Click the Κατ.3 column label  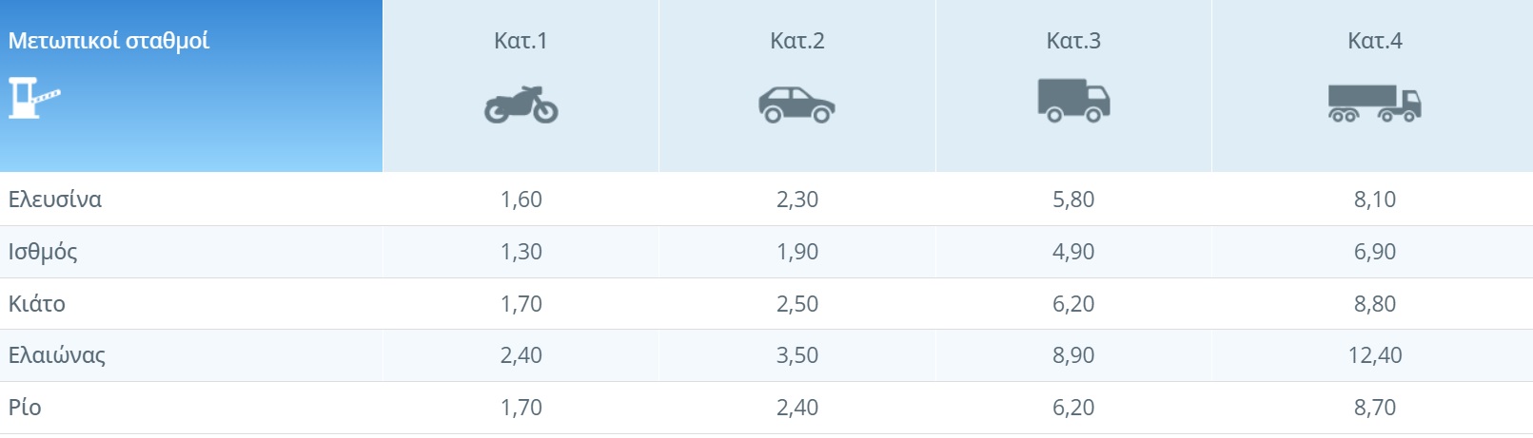[1073, 41]
